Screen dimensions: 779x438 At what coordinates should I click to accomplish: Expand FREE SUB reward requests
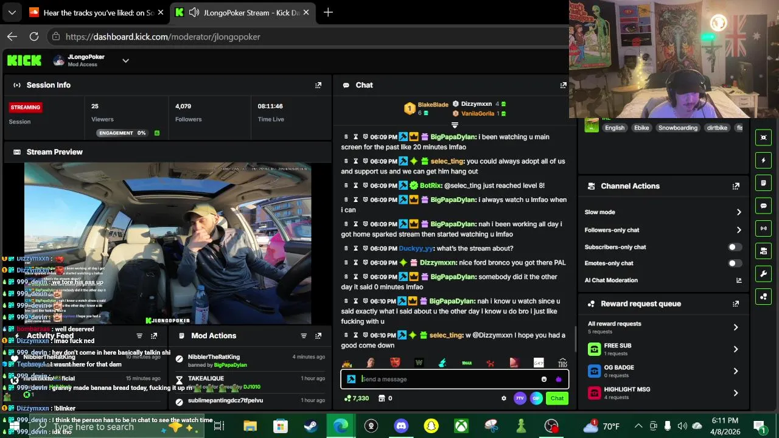pos(736,349)
